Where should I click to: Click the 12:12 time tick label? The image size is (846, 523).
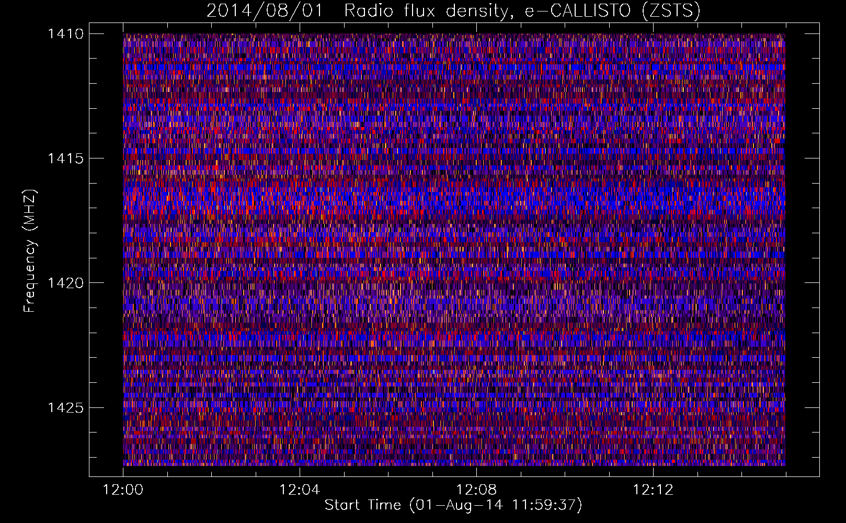pos(653,490)
